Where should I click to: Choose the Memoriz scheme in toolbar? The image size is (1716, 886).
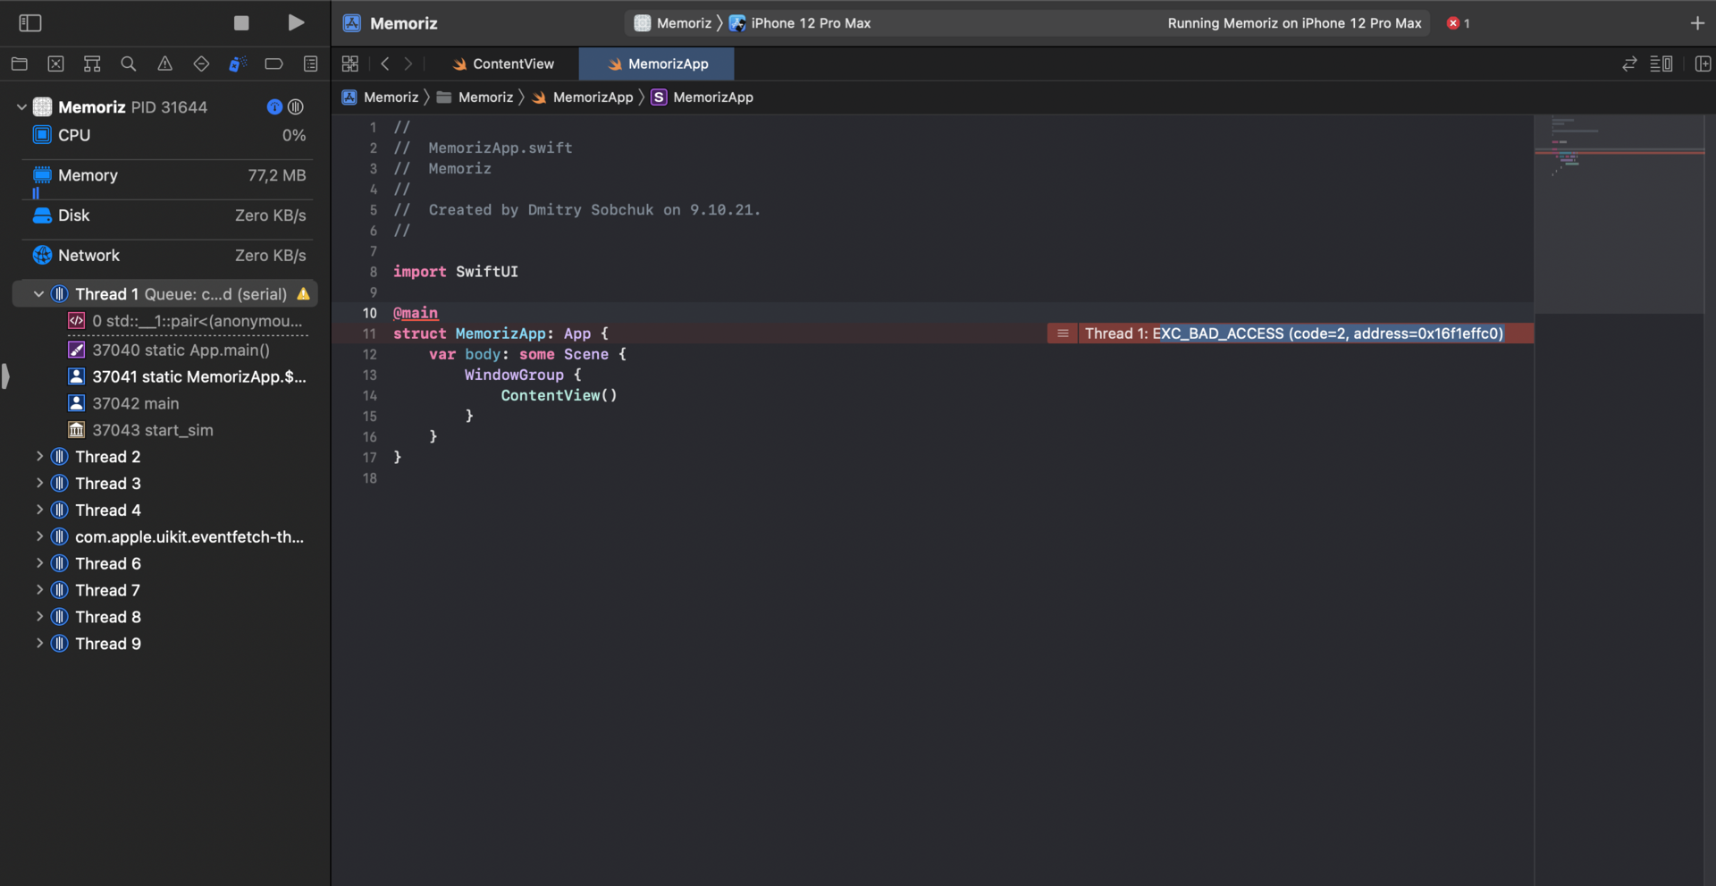673,23
